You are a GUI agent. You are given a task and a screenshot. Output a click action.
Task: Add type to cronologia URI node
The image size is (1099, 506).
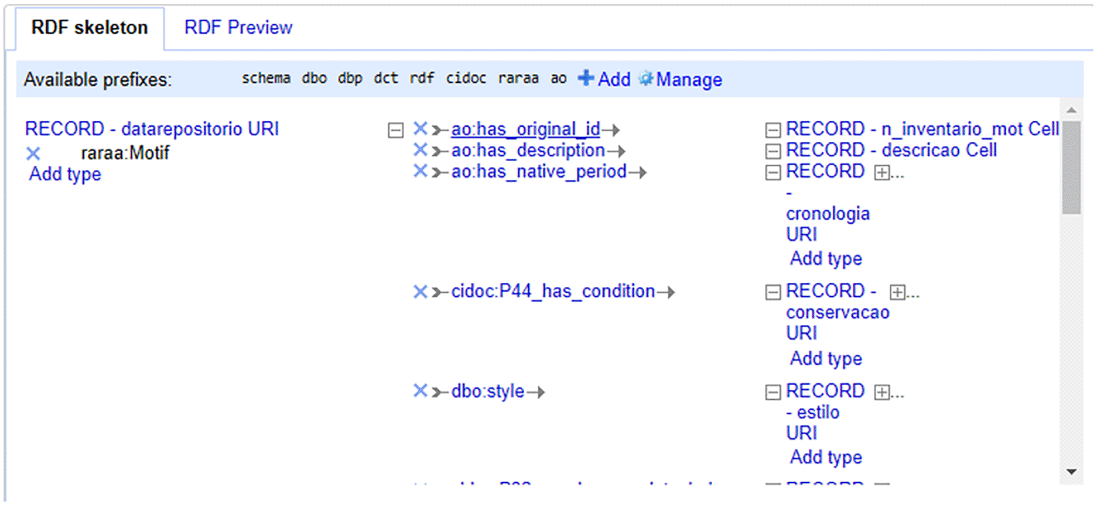(x=826, y=259)
